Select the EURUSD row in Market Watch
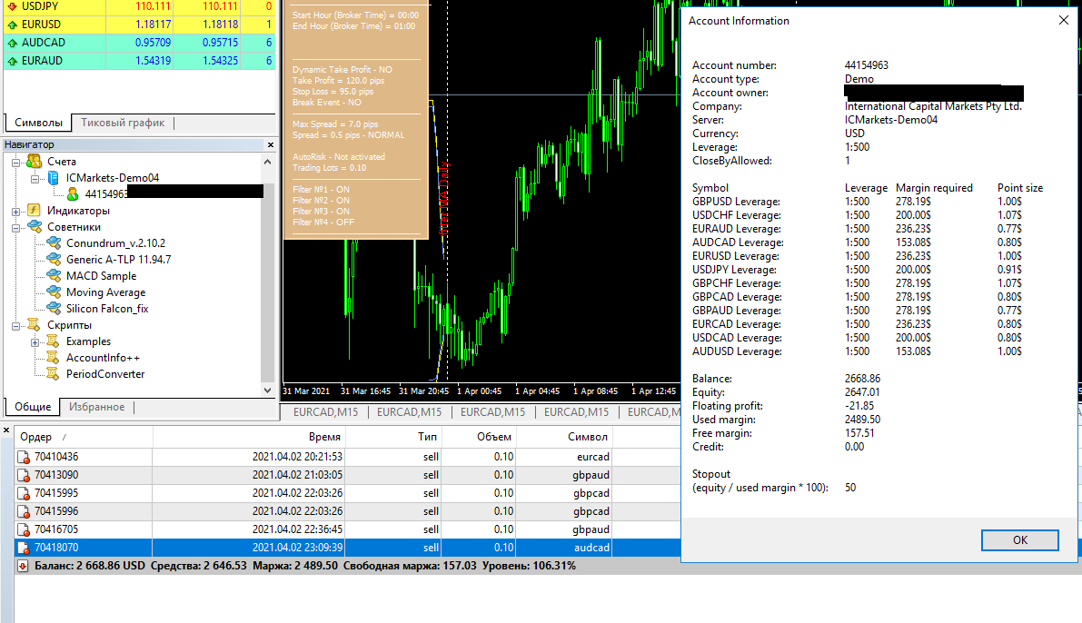The width and height of the screenshot is (1082, 623). [139, 25]
